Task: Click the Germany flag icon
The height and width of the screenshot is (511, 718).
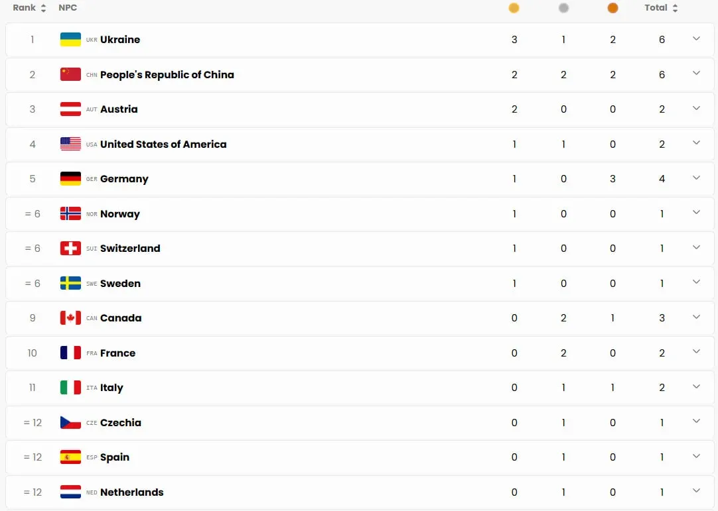Action: 70,179
